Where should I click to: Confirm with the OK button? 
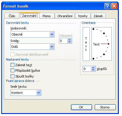[x=82, y=107]
